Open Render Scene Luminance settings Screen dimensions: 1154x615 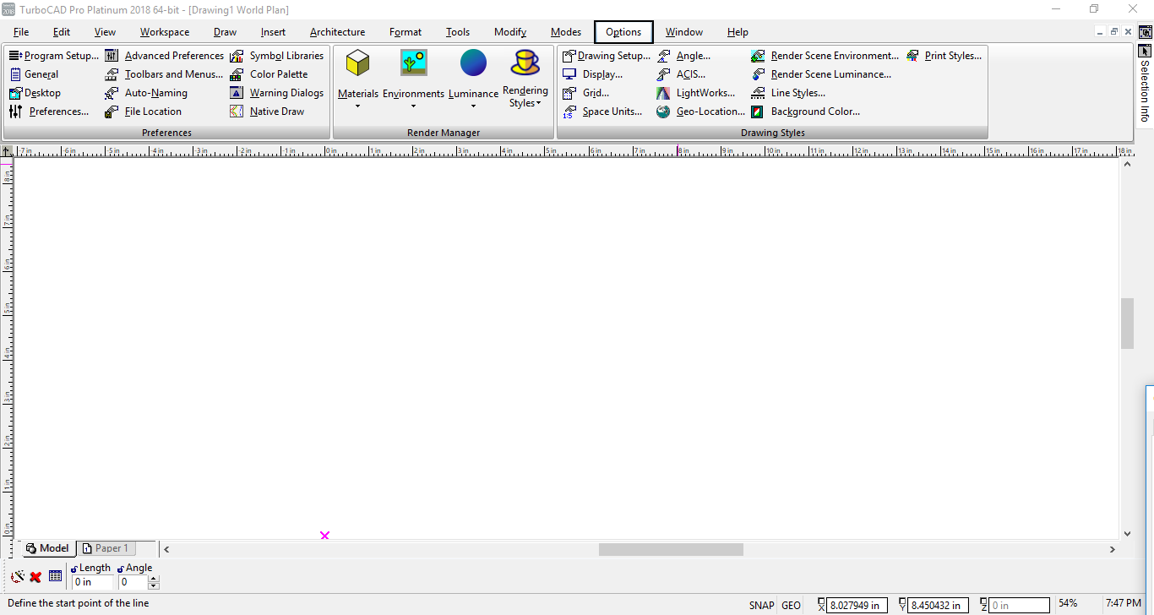821,74
